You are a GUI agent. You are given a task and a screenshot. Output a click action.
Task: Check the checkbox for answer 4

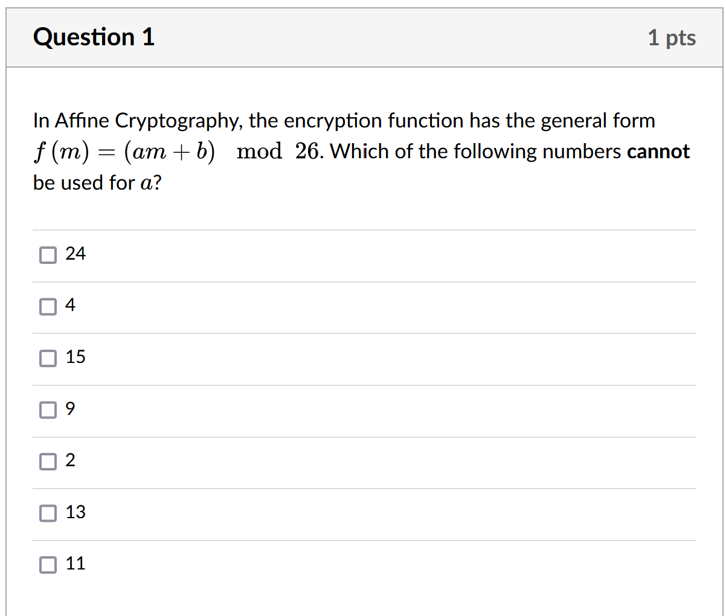48,306
